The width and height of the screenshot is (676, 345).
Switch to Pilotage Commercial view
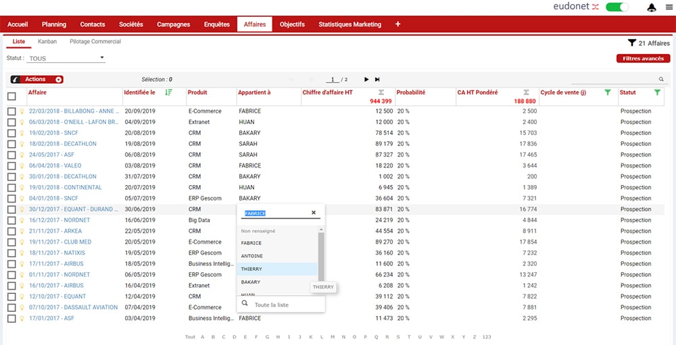pos(95,42)
